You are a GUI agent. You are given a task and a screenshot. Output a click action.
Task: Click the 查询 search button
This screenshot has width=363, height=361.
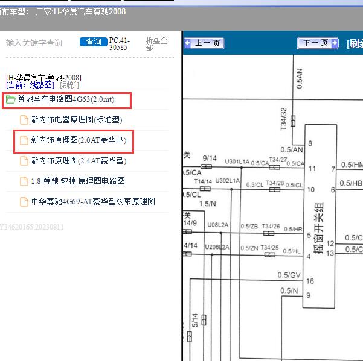tap(94, 42)
